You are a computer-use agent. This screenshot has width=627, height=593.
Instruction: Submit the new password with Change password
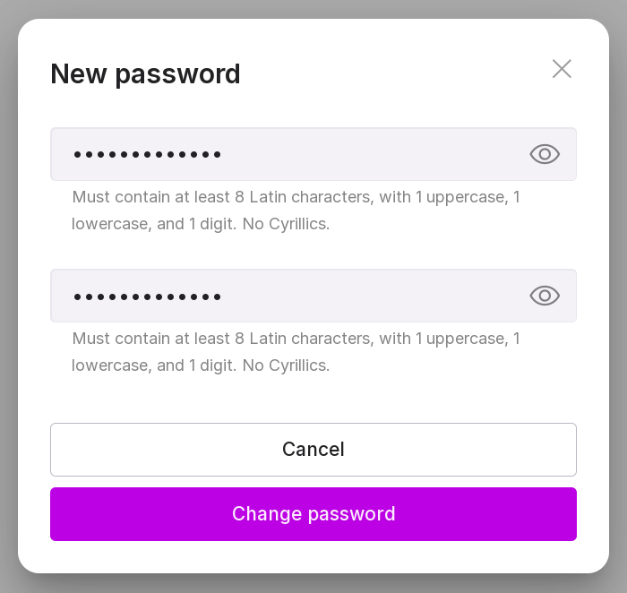pos(313,514)
